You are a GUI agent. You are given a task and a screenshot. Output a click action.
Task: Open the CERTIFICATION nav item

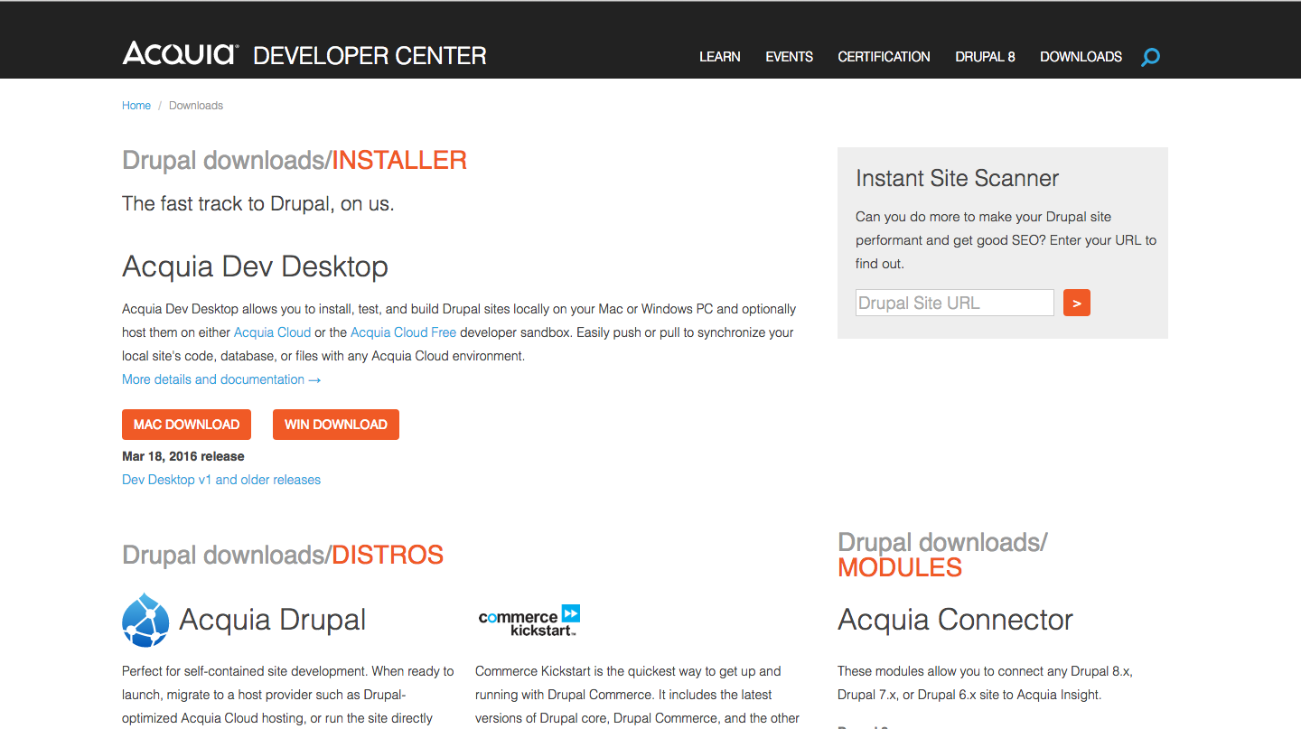[884, 56]
